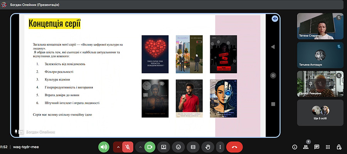Open the emoji reactions panel
The height and width of the screenshot is (154, 347).
[178, 147]
